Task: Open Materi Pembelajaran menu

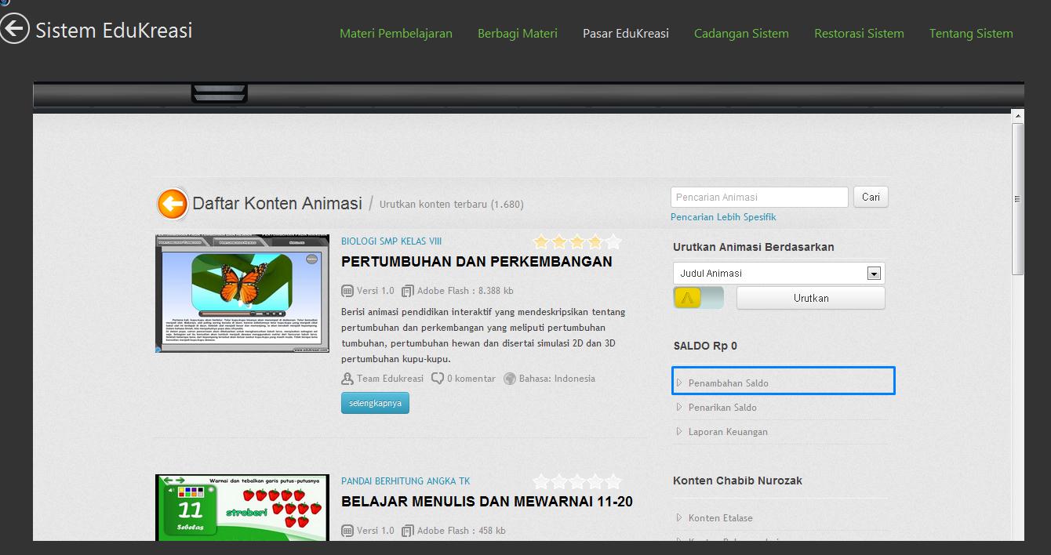Action: tap(396, 33)
